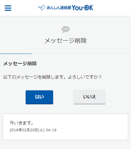Click the You-OK brand wordmark
Screen dimensions: 131x149
pyautogui.click(x=83, y=8)
